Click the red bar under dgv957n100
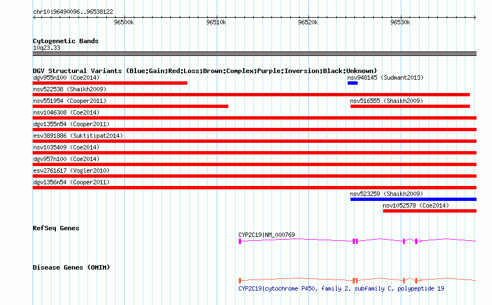492x305 pixels. click(254, 164)
